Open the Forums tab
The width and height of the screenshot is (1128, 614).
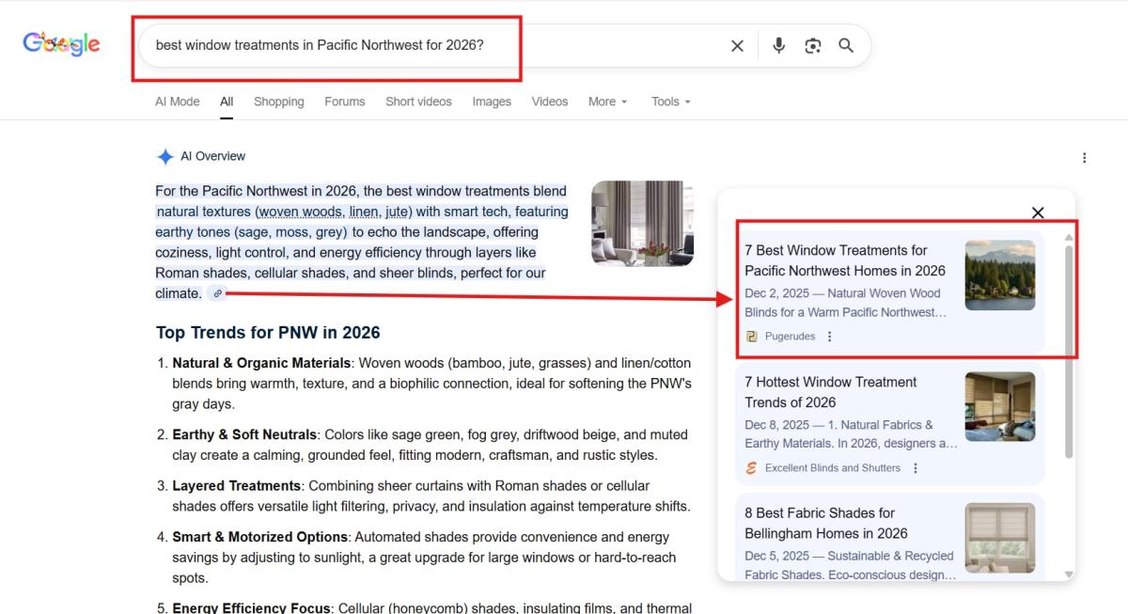pyautogui.click(x=344, y=102)
